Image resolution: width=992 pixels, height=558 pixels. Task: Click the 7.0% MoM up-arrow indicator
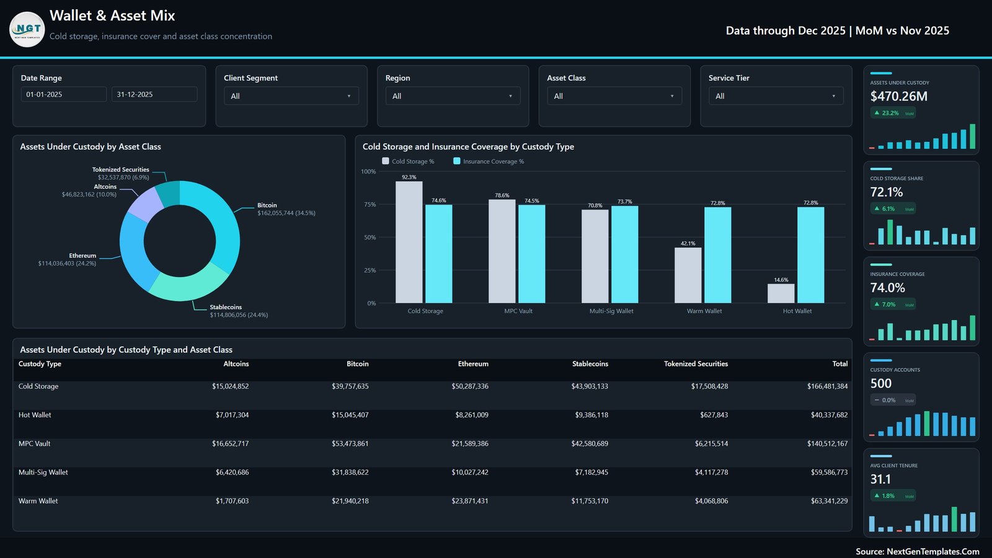click(893, 304)
